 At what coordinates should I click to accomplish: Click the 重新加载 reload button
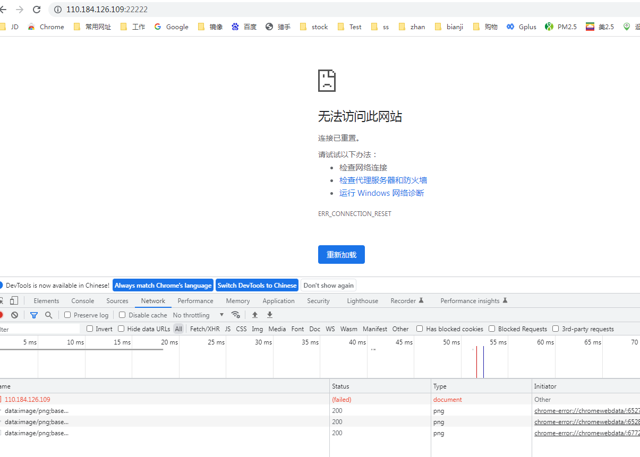(x=342, y=254)
